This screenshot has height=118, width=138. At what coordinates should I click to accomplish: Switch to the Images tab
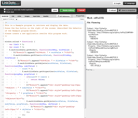(x=27, y=16)
